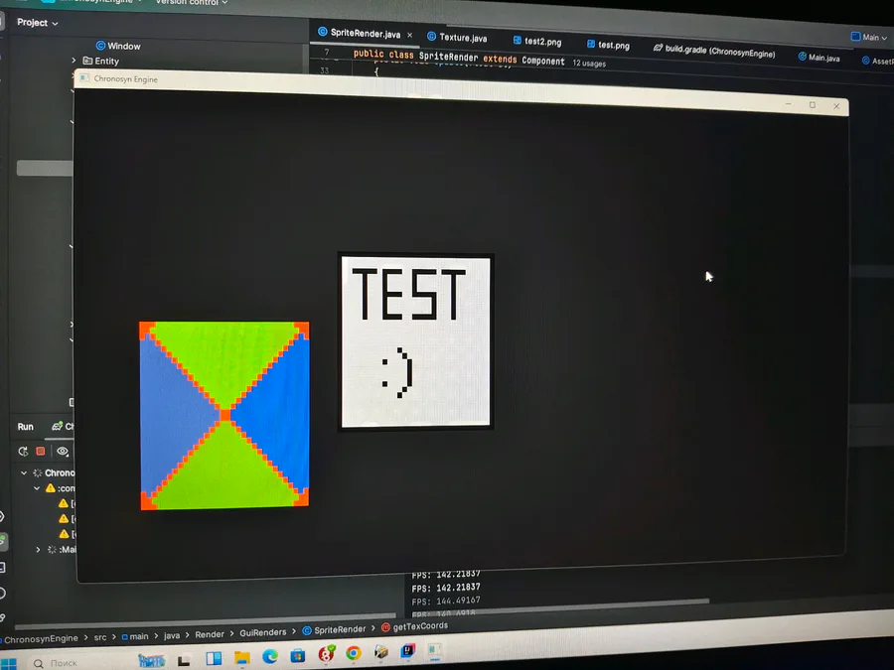Select the Entity folder row
This screenshot has width=894, height=670.
coord(101,61)
